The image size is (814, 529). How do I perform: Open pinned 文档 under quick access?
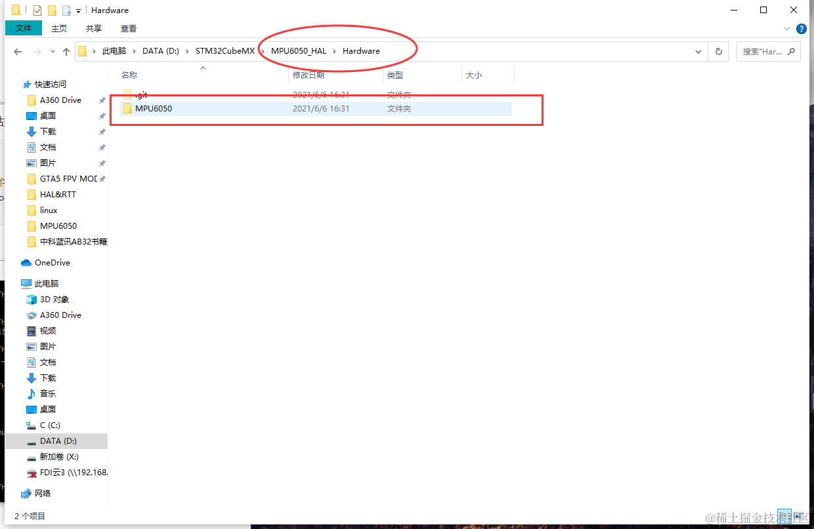47,147
